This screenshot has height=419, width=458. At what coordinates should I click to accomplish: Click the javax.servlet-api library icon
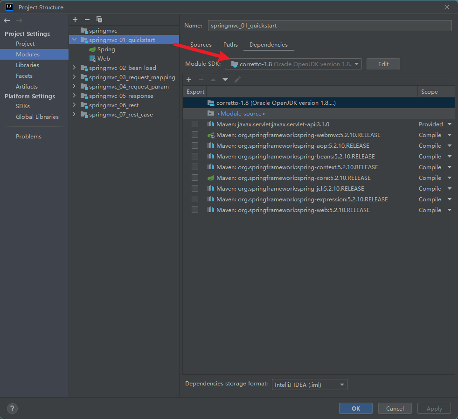pos(211,124)
